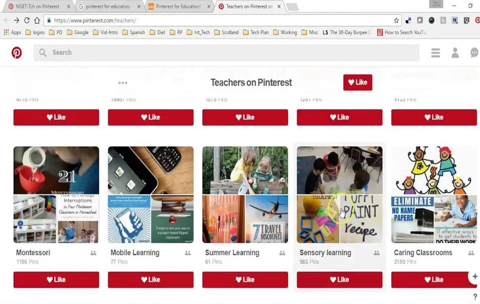Like the Montessori board
The width and height of the screenshot is (480, 304).
56,279
